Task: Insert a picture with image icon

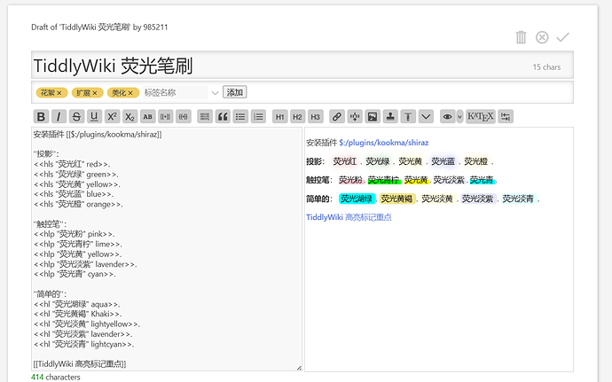Action: pos(373,116)
